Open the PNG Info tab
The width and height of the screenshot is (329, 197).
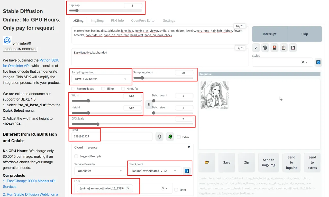tap(117, 21)
